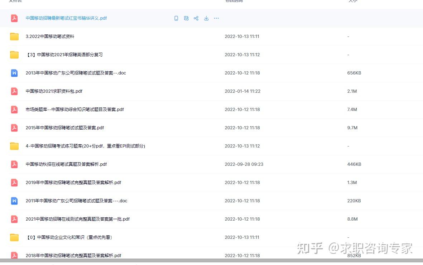Click PDF icon of 中国移动秋招在线笔试真题 file
The width and height of the screenshot is (423, 265).
[14, 164]
